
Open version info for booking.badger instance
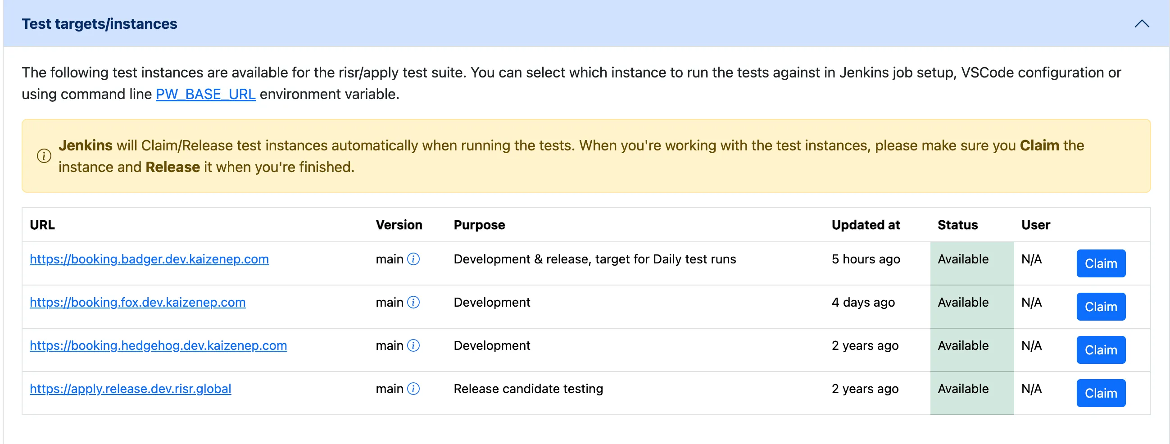(x=413, y=259)
